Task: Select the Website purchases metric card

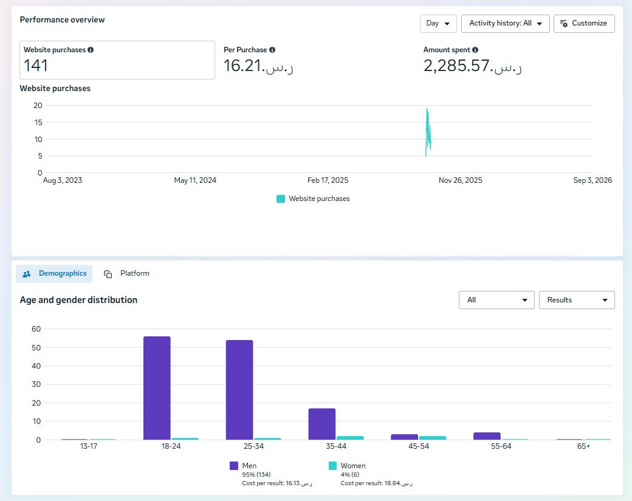Action: click(x=117, y=60)
